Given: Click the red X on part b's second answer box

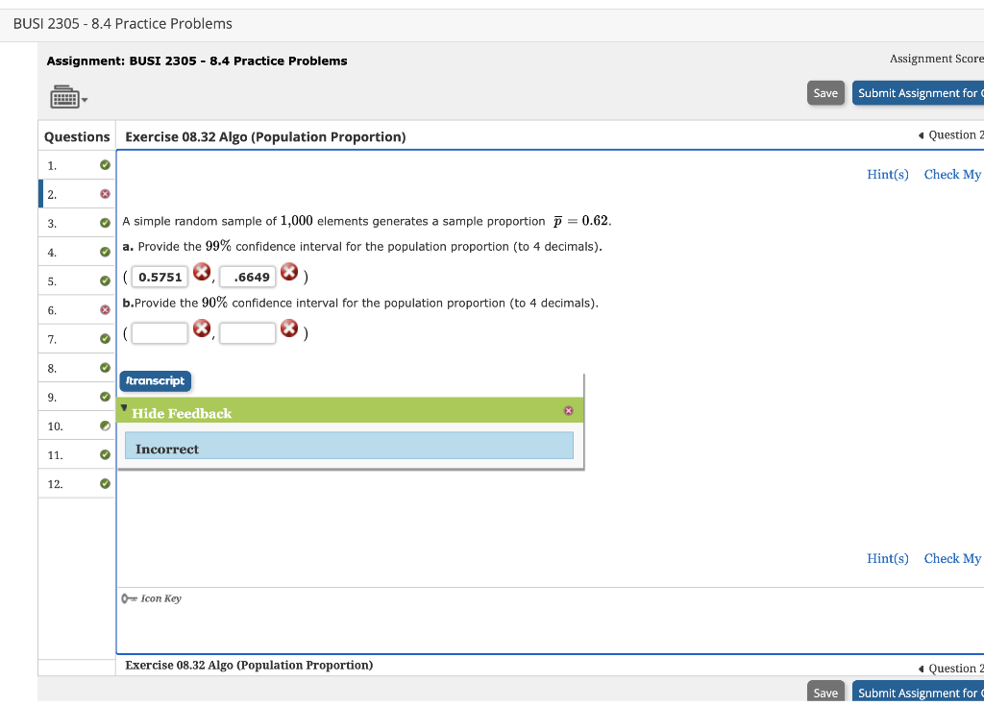Looking at the screenshot, I should 288,329.
